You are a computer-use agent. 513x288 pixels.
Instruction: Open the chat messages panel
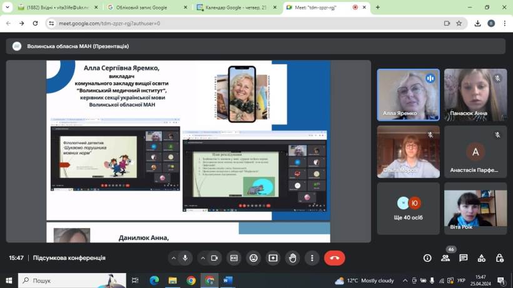[x=464, y=258]
